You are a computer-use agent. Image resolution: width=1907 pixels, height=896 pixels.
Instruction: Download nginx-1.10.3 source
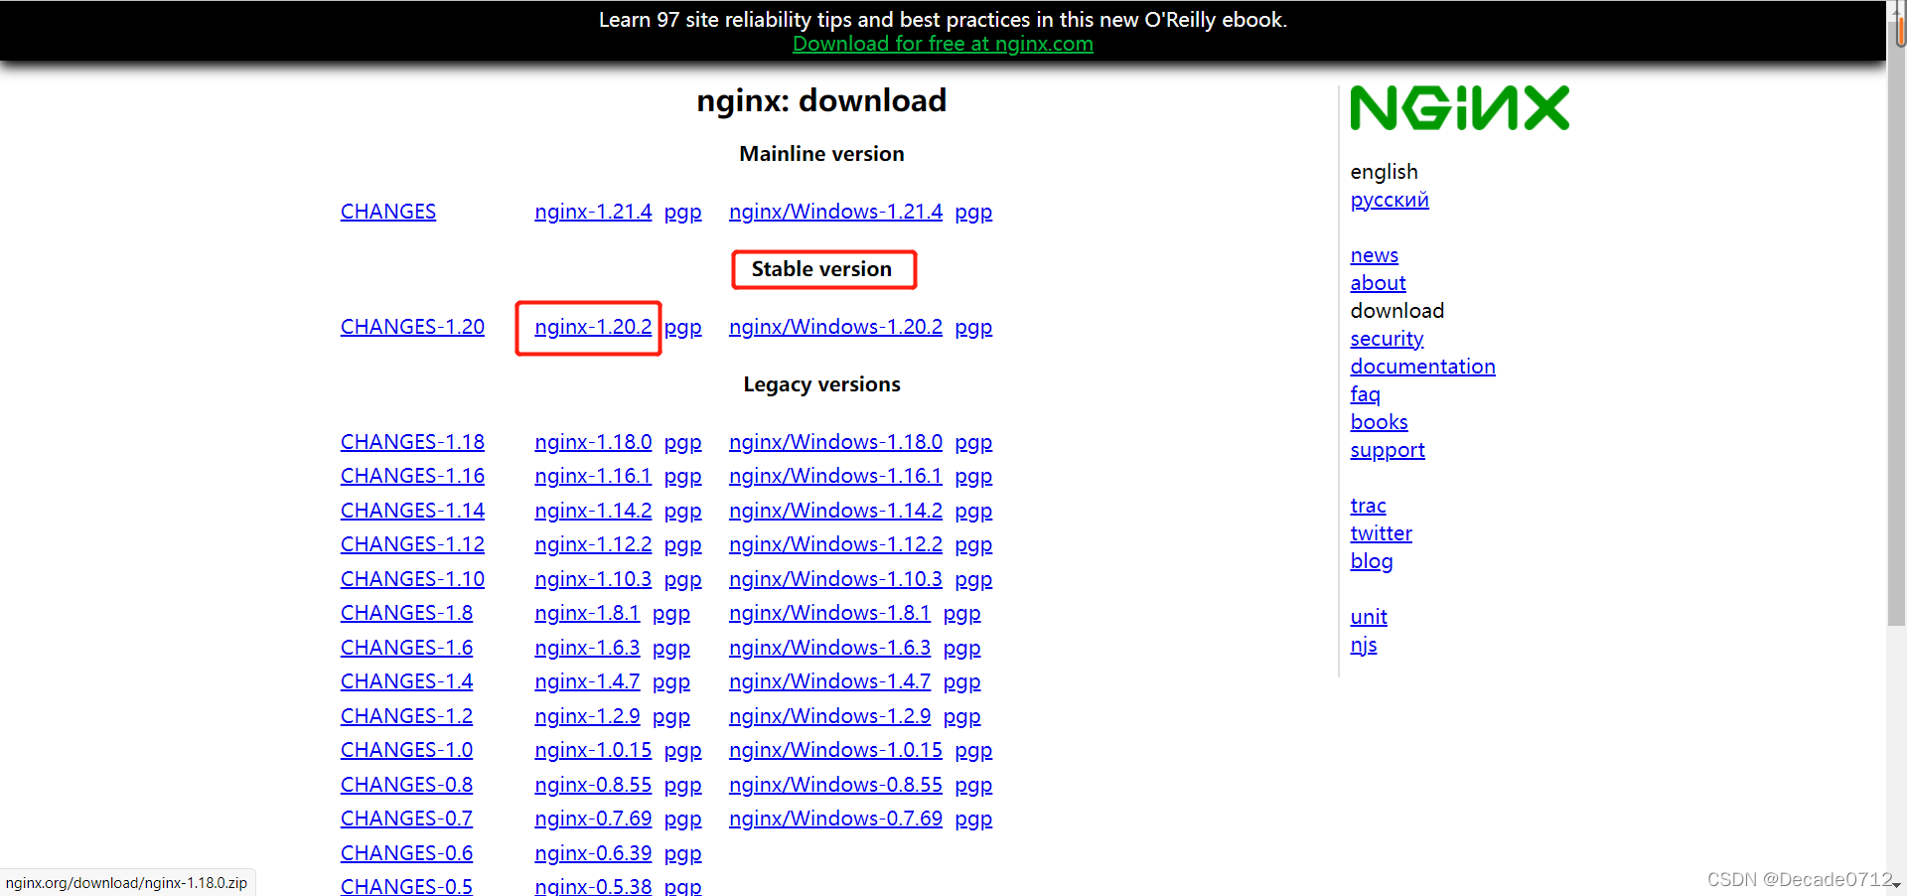tap(593, 579)
